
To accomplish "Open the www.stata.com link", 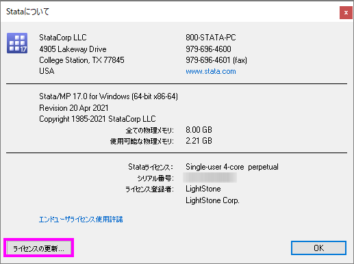I will point(211,71).
